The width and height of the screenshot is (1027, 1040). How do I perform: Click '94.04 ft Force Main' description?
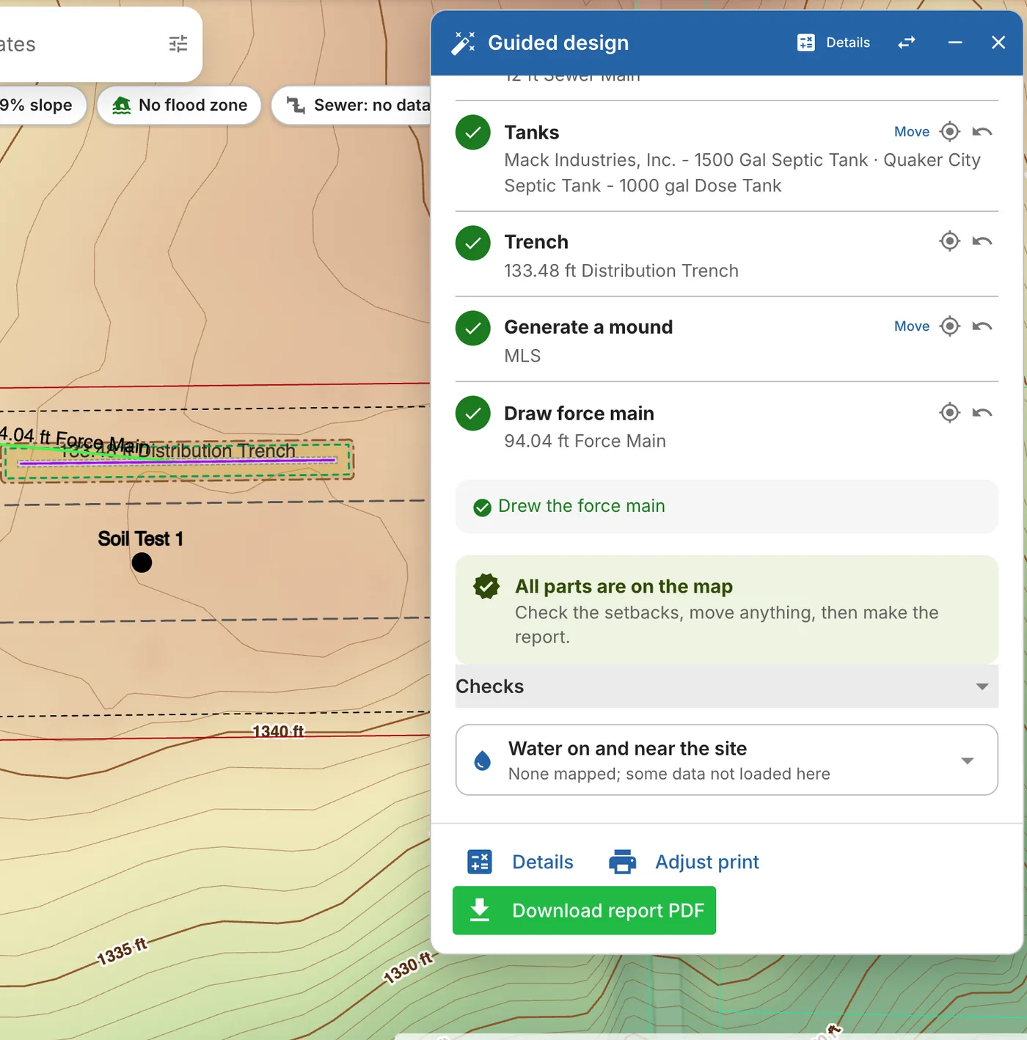pyautogui.click(x=585, y=441)
